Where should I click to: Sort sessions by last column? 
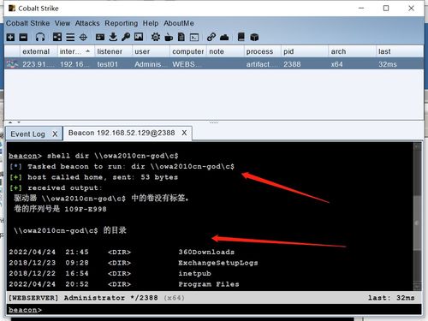pos(400,51)
